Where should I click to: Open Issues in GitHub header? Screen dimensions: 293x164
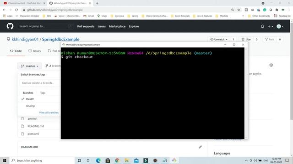click(x=102, y=26)
